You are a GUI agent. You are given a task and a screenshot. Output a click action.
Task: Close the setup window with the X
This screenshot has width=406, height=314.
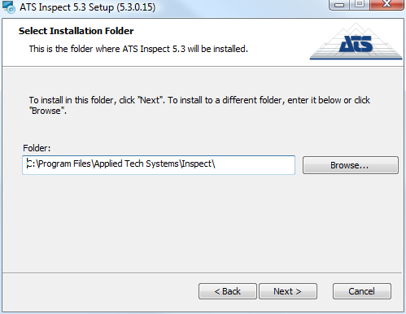(x=386, y=4)
